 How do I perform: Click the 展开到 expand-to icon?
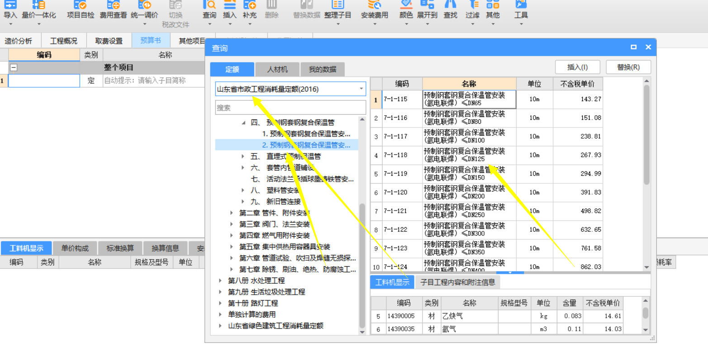[x=427, y=10]
